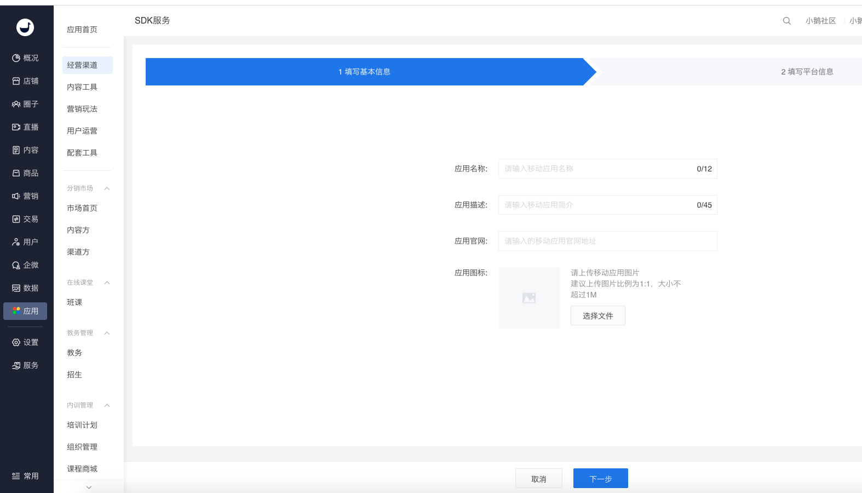Focus the 应用官网 input field
This screenshot has height=493, width=862.
tap(608, 241)
